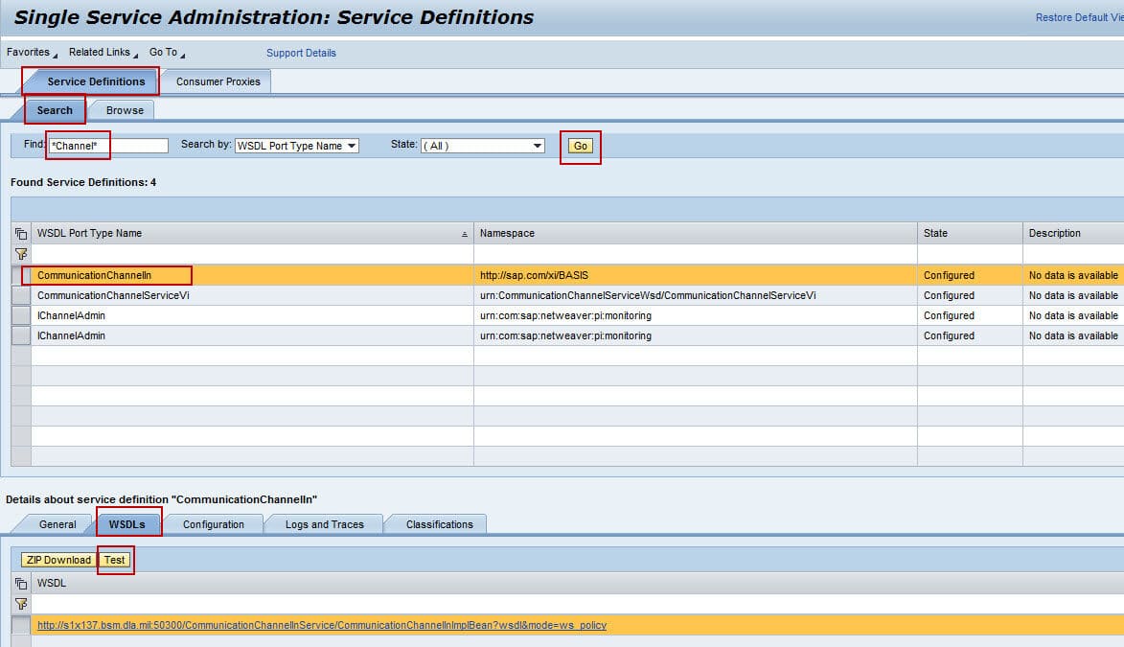Switch to the Browse tab
Image resolution: width=1124 pixels, height=647 pixels.
point(125,110)
